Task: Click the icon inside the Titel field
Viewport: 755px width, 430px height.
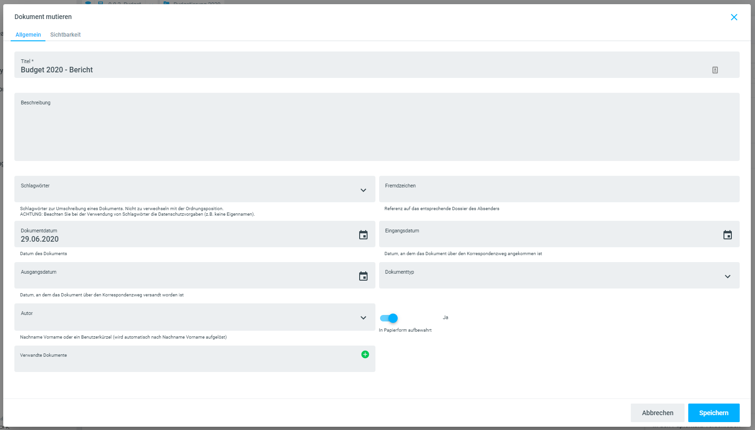Action: 715,70
